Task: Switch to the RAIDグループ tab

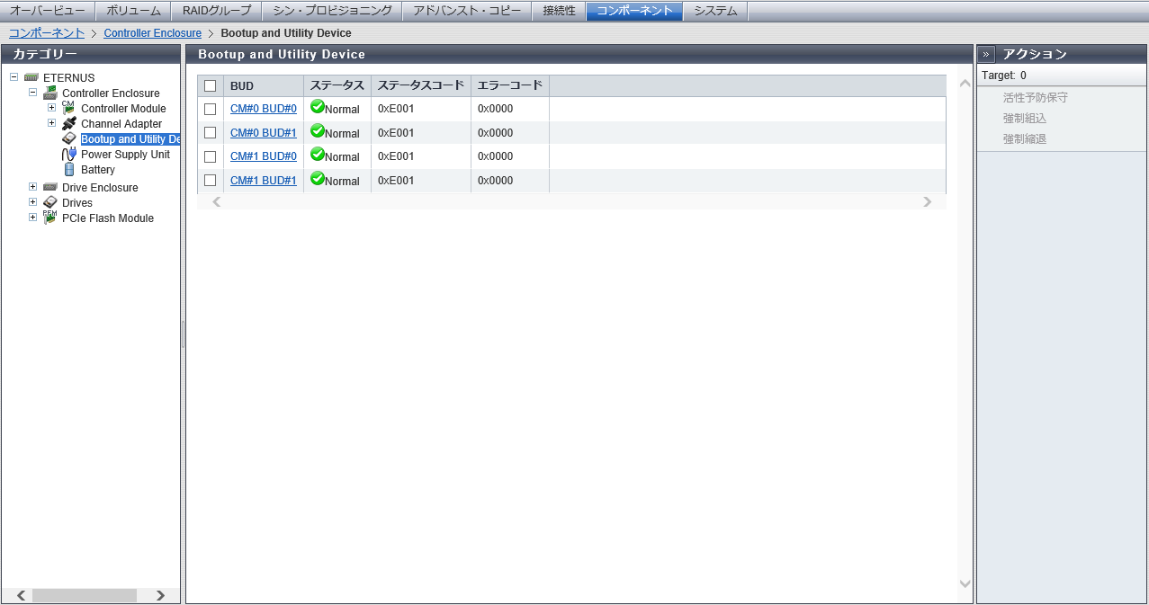Action: (217, 11)
